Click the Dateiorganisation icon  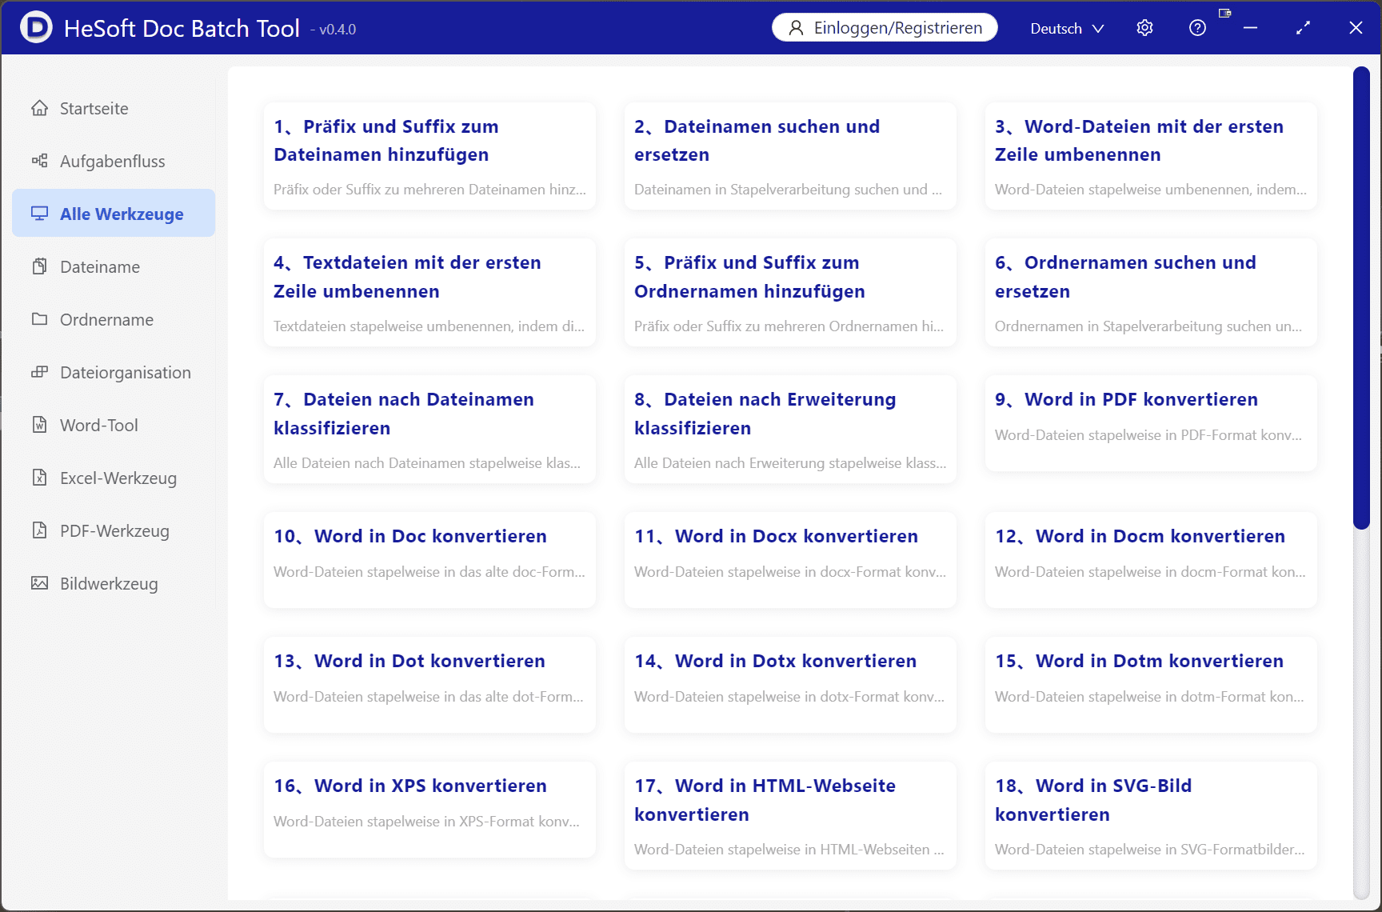[39, 372]
